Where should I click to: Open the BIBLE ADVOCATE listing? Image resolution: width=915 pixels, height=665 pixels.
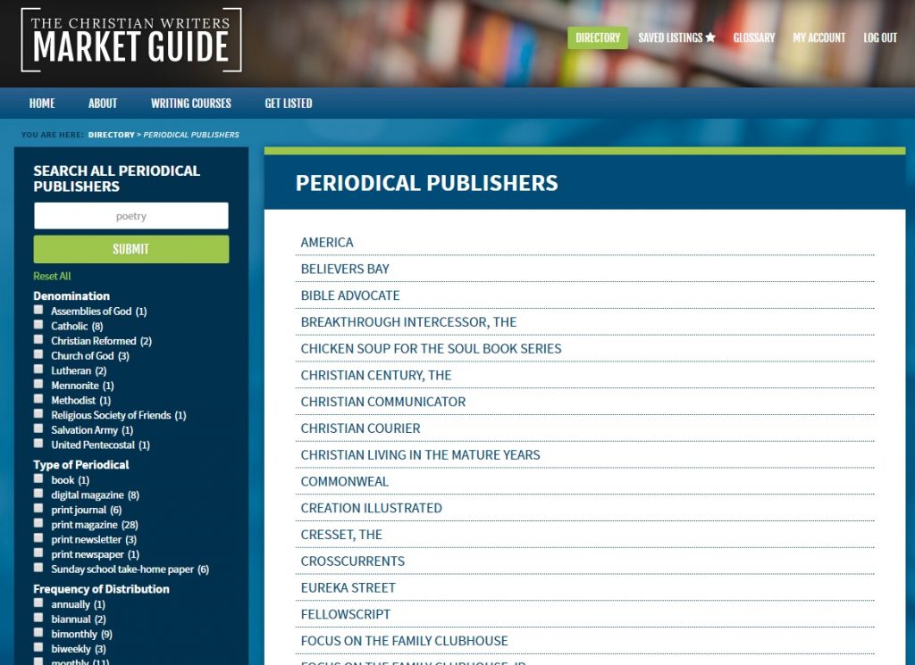(350, 295)
